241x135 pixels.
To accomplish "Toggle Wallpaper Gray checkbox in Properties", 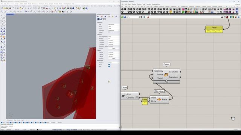I will pyautogui.click(x=109, y=67).
